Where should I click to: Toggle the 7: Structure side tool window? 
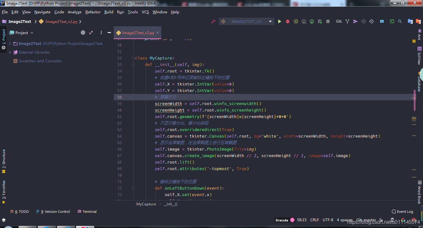3,161
